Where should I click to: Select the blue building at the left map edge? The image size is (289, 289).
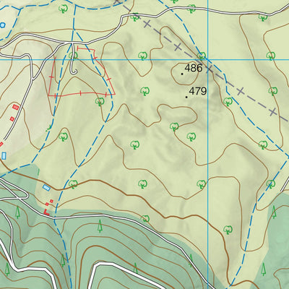coord(4,155)
